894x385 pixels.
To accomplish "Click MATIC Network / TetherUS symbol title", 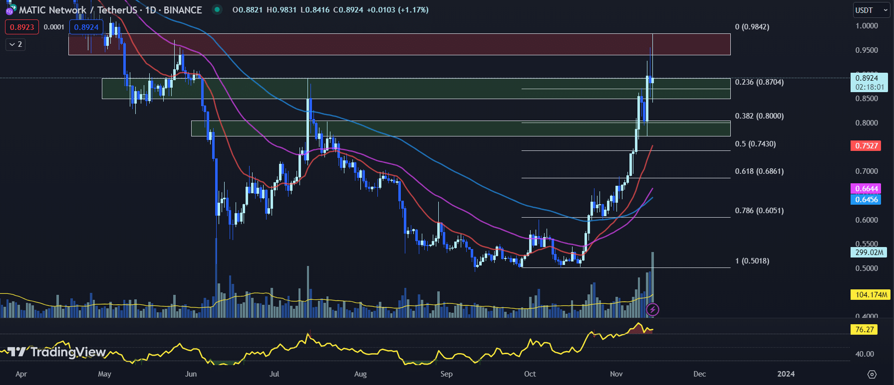I will click(x=110, y=10).
